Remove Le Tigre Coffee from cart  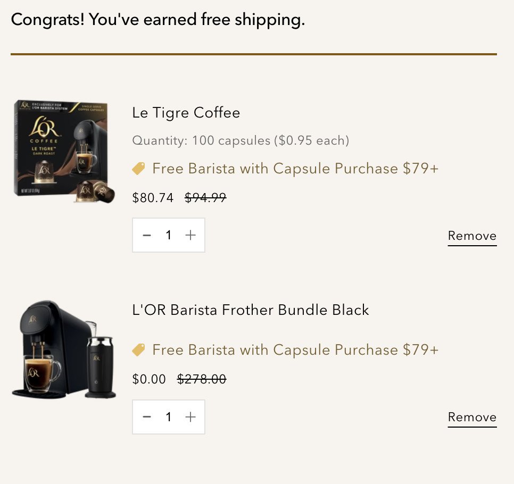[472, 236]
